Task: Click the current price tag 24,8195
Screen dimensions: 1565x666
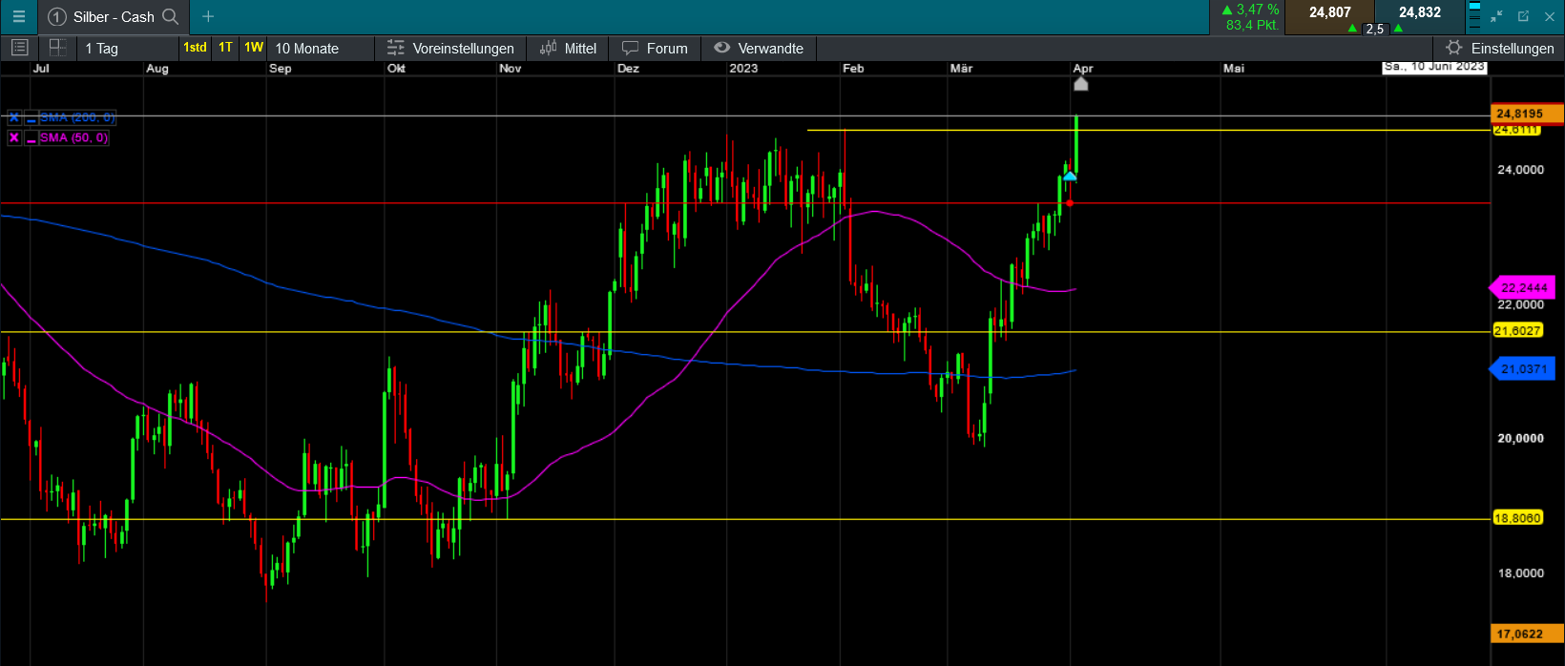Action: pos(1527,114)
